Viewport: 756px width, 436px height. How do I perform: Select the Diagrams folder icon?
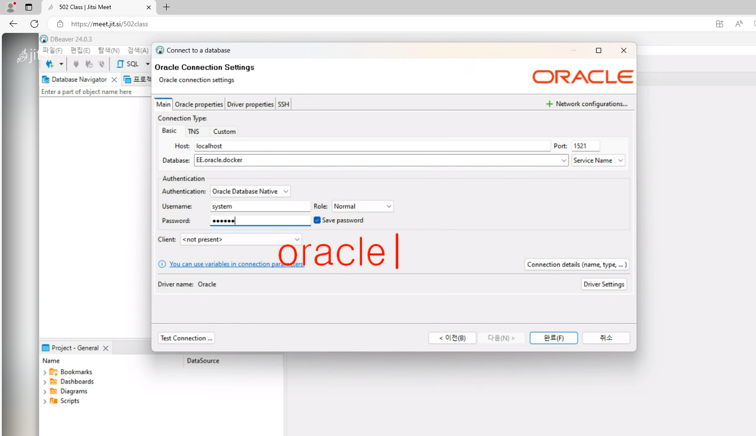(x=53, y=391)
